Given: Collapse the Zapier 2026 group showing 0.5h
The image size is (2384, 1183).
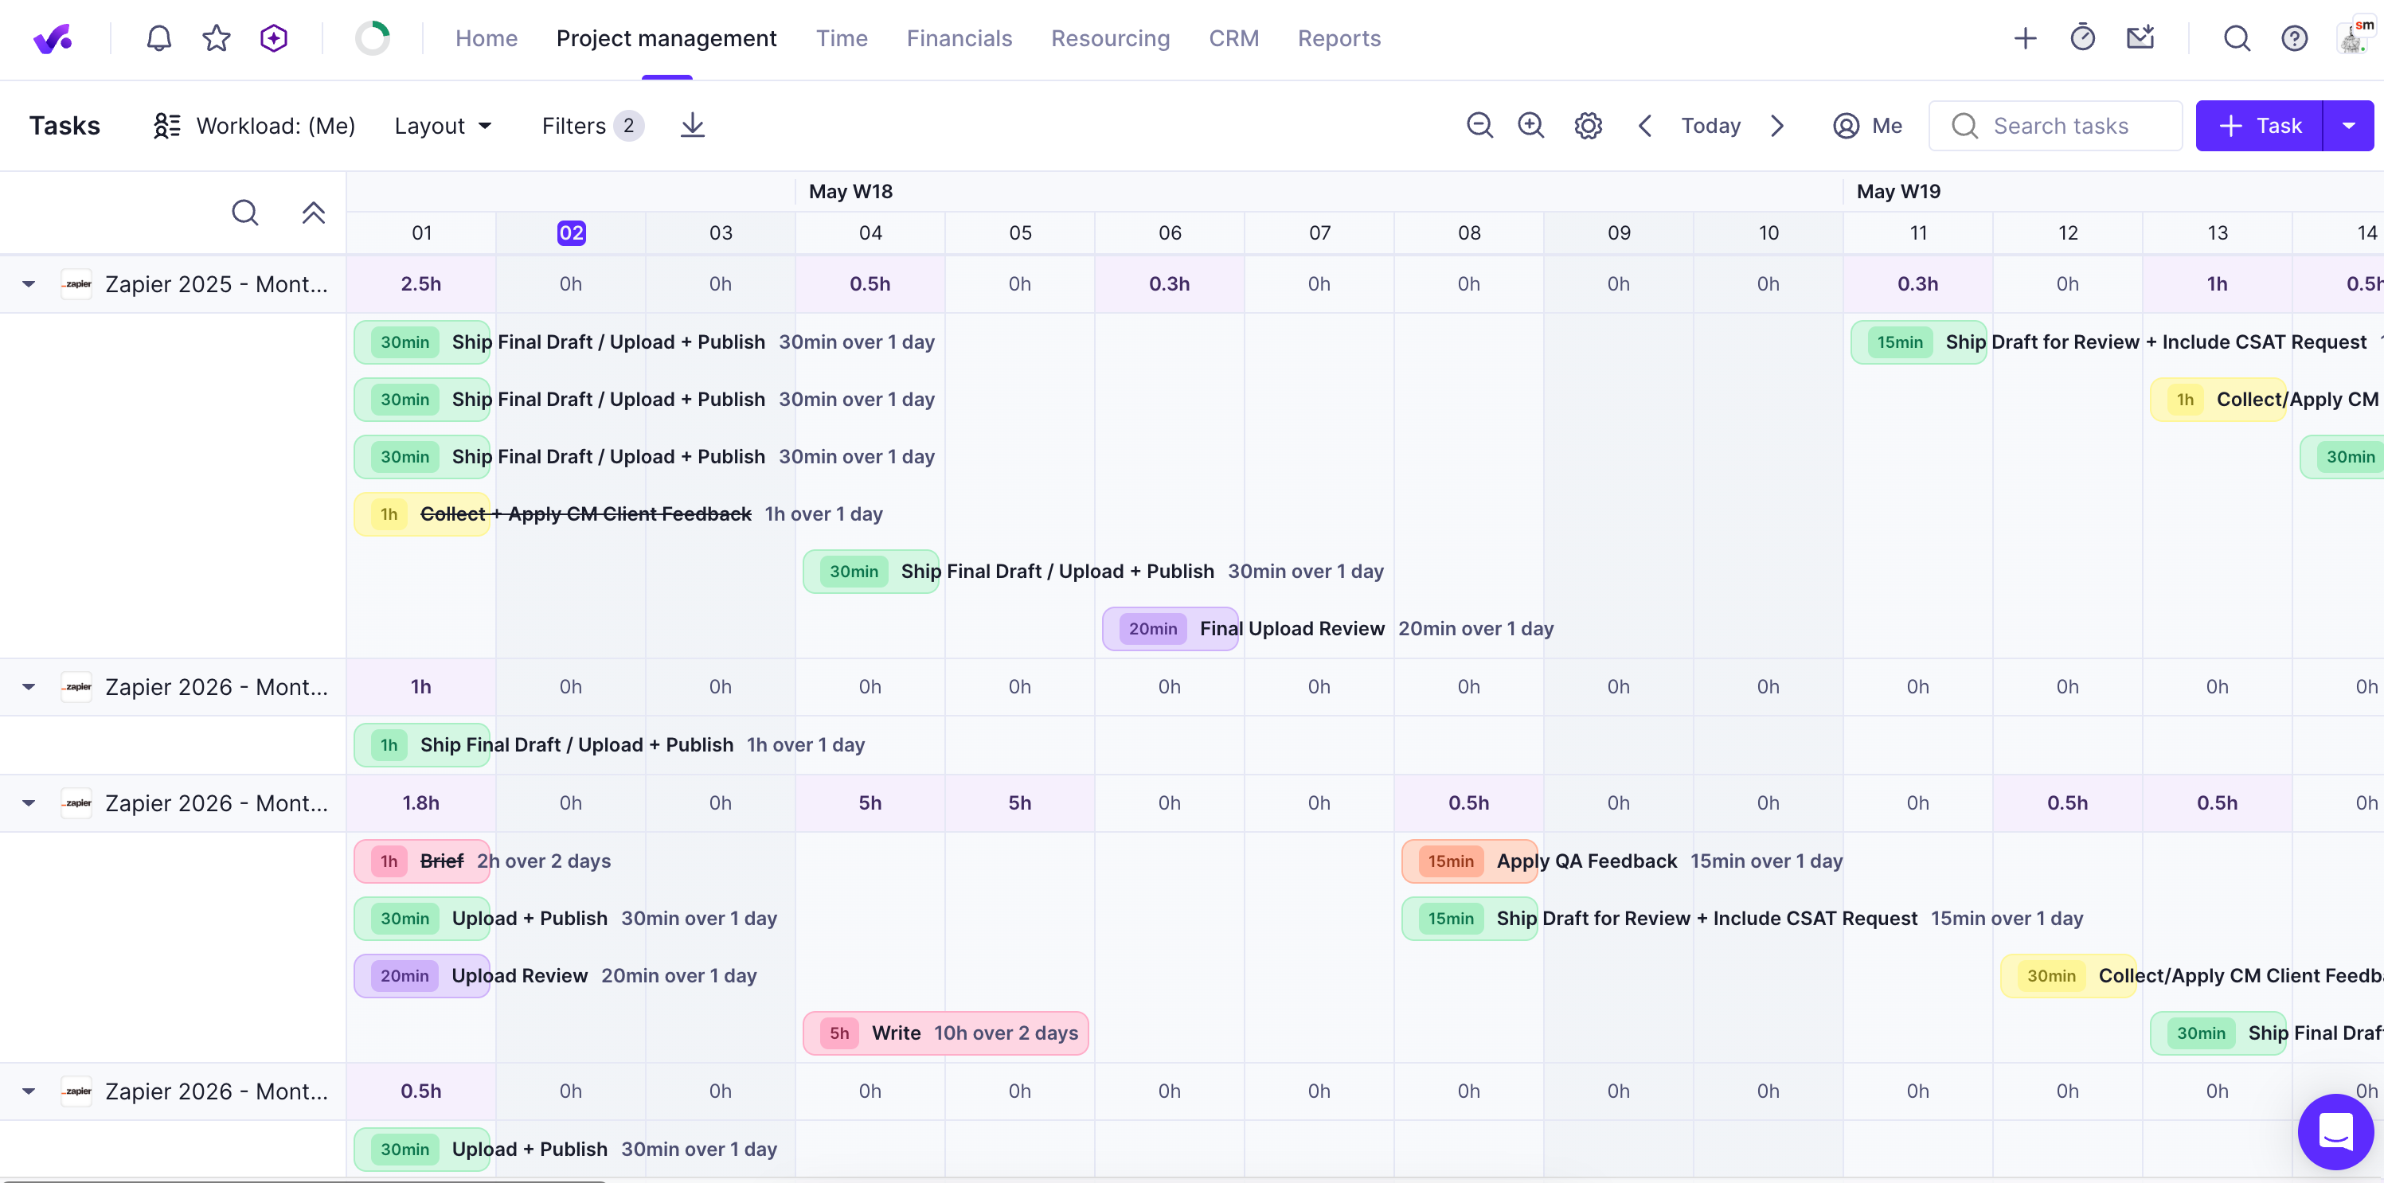Looking at the screenshot, I should (x=29, y=1091).
